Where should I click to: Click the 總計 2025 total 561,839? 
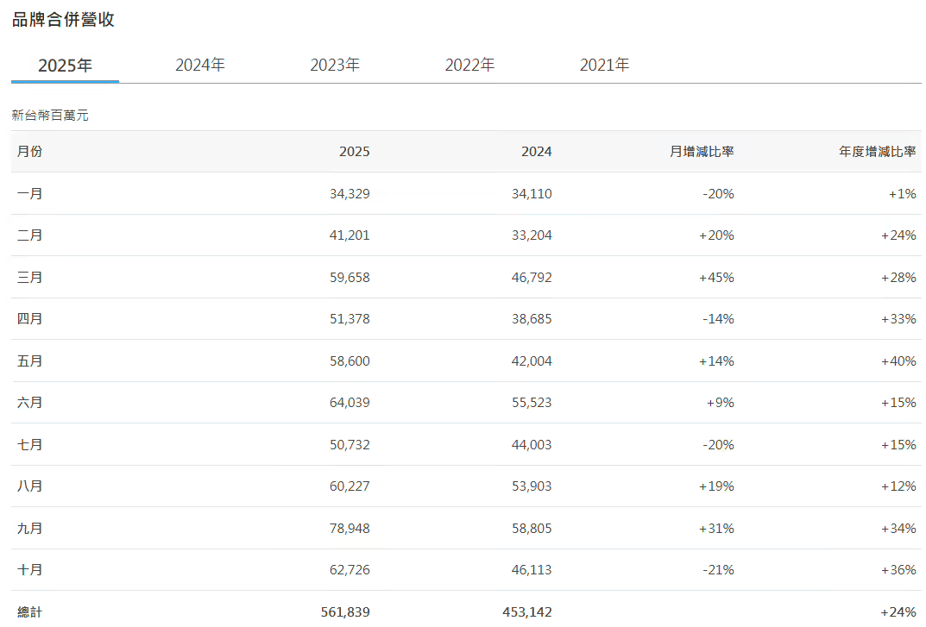345,611
